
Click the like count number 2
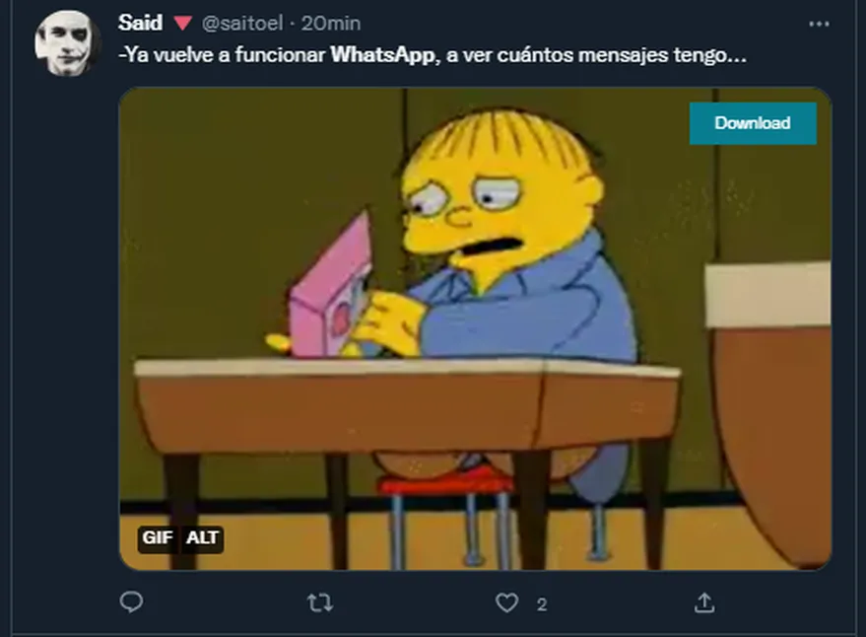pos(542,604)
